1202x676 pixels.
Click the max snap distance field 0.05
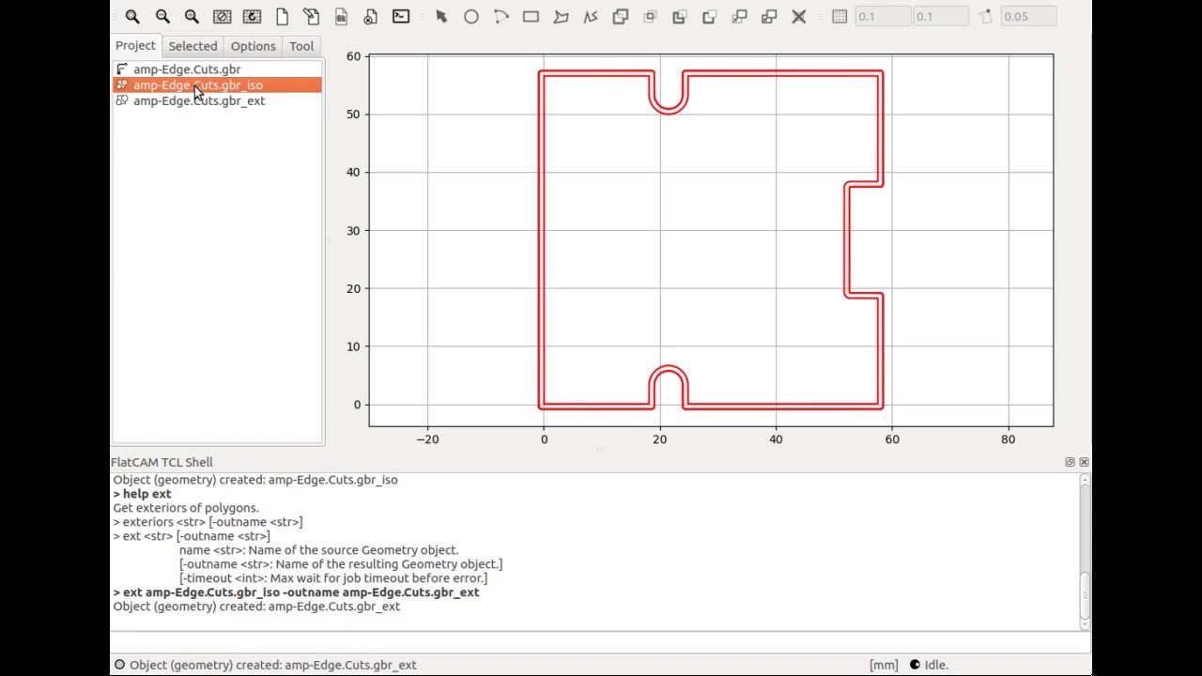(x=1029, y=16)
